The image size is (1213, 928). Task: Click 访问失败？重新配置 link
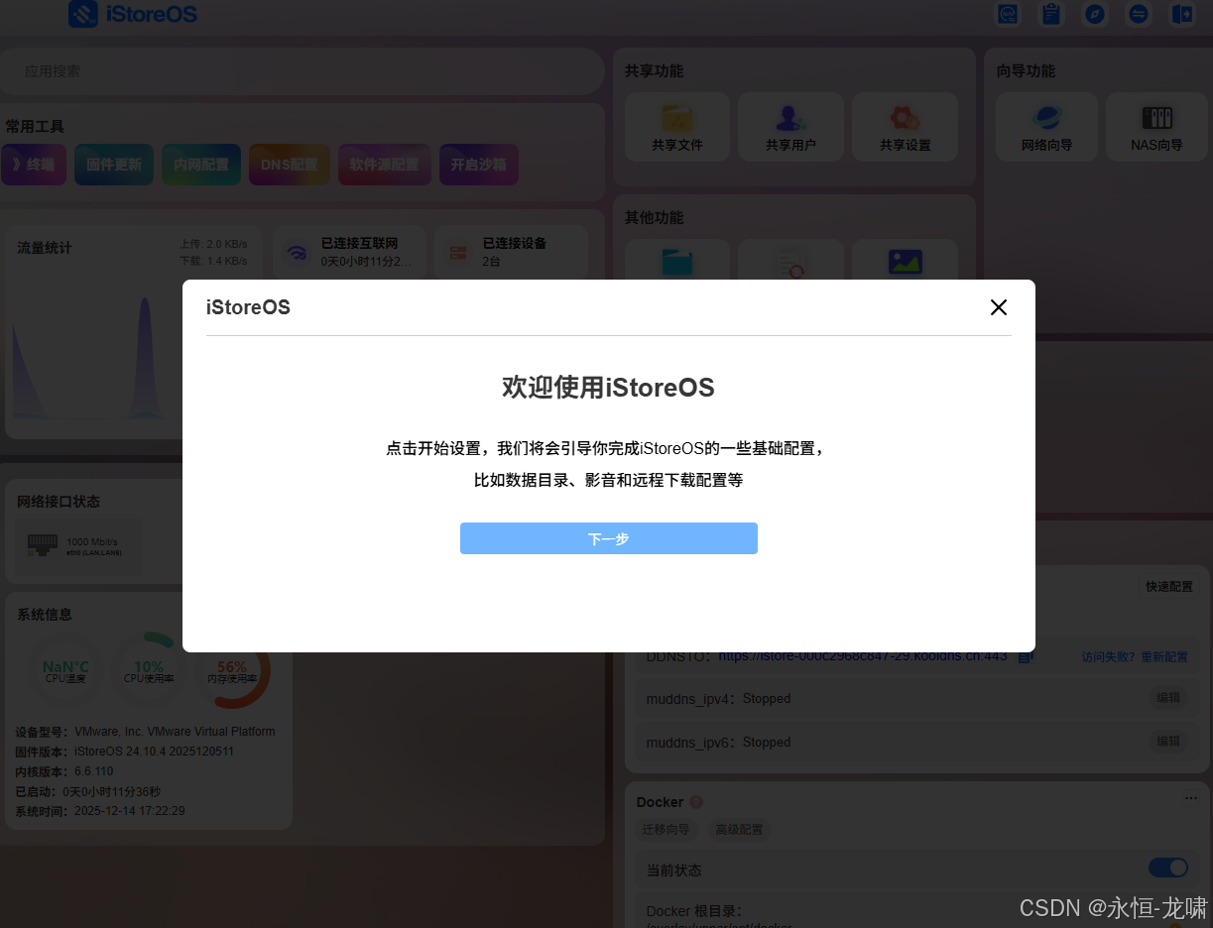(x=1135, y=657)
